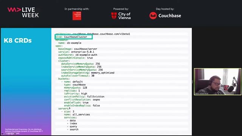Viewport: 242px width, 136px height.
Task: Click the 'services:' key line
Action: pyautogui.click(x=70, y=117)
